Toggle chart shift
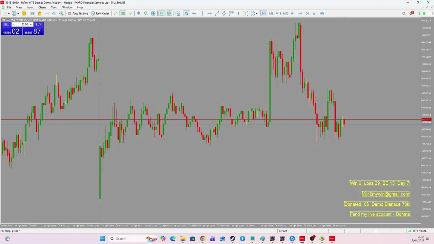 point(169,14)
